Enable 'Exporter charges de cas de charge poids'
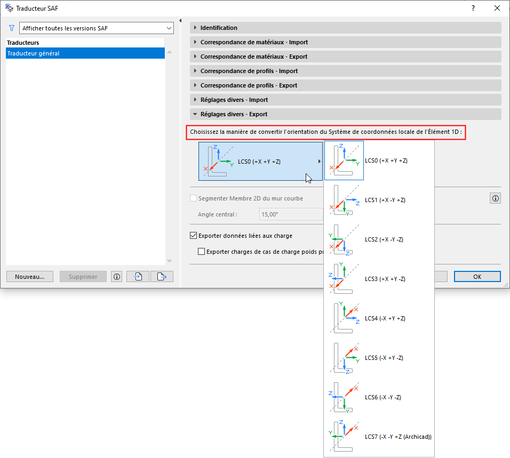 pos(201,252)
